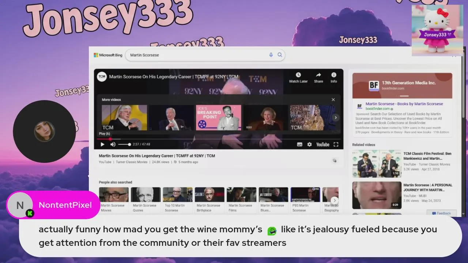Click the green emote in chat message
The width and height of the screenshot is (468, 263).
[272, 230]
